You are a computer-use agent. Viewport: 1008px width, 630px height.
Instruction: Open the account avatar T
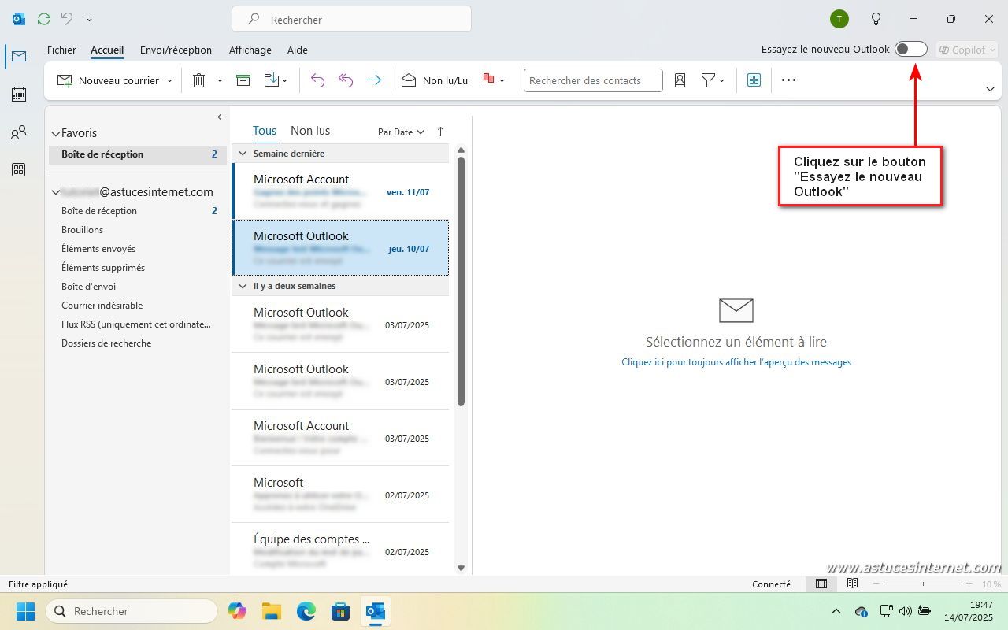coord(839,19)
